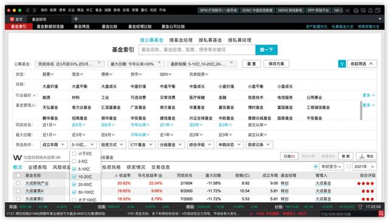Open the 年初至今 period dropdown
This screenshot has width=389, height=221.
pos(331,167)
